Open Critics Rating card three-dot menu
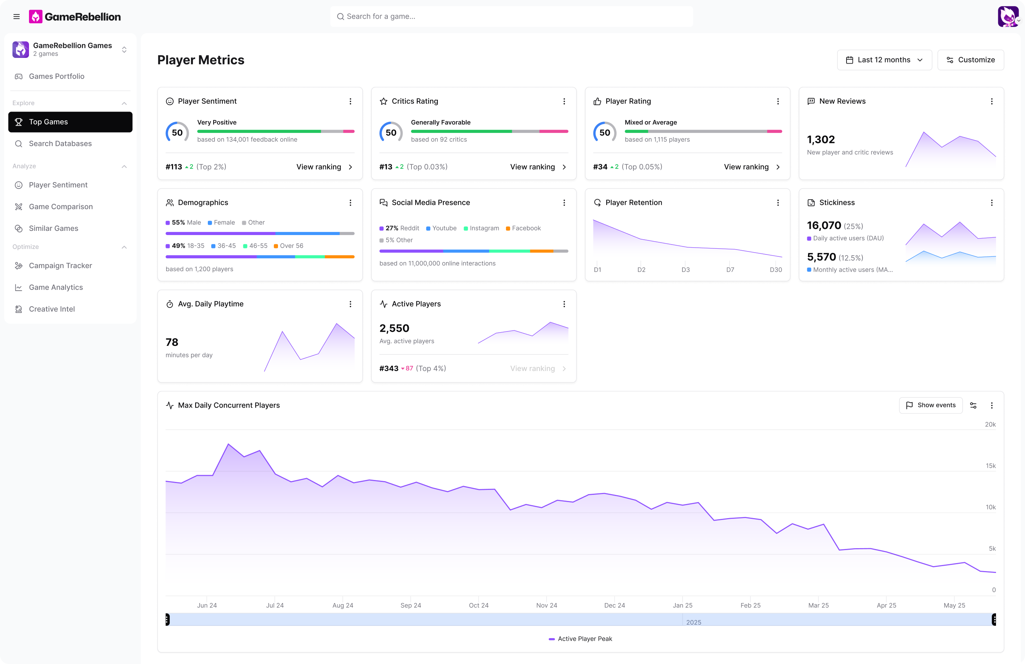This screenshot has width=1025, height=664. click(x=564, y=101)
